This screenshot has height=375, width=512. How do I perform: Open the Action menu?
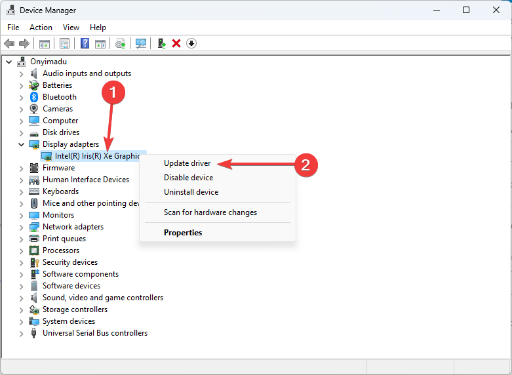[41, 28]
